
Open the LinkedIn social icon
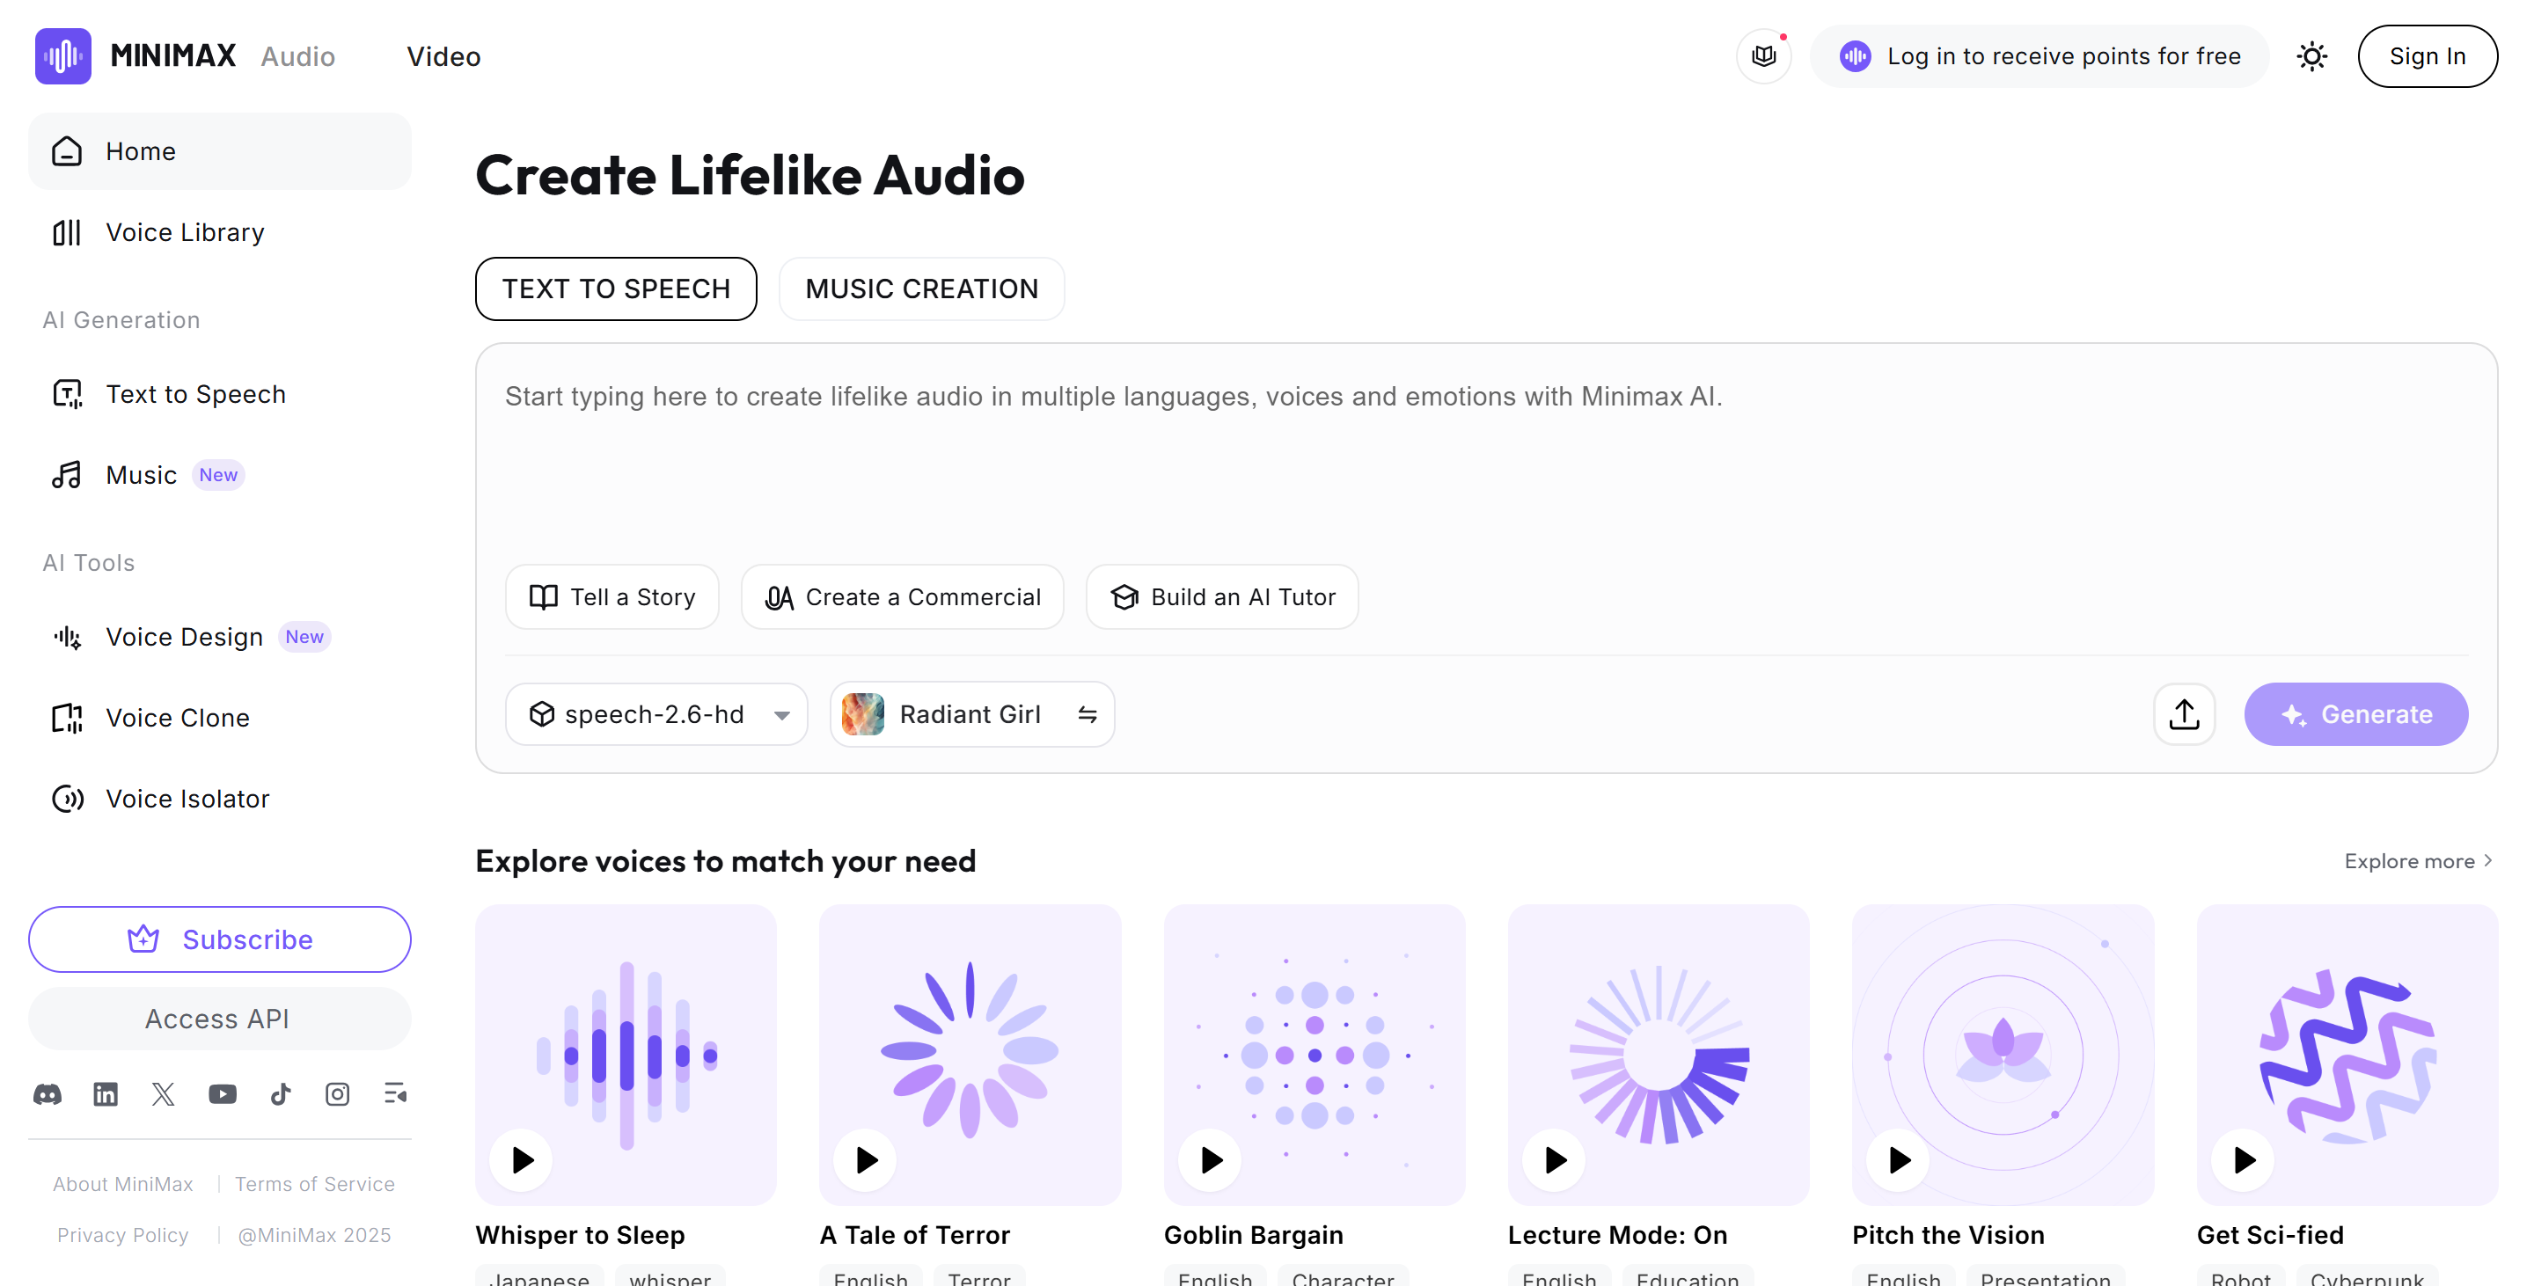point(106,1094)
